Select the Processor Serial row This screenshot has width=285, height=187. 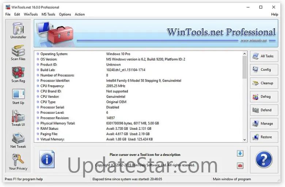pyautogui.click(x=139, y=107)
